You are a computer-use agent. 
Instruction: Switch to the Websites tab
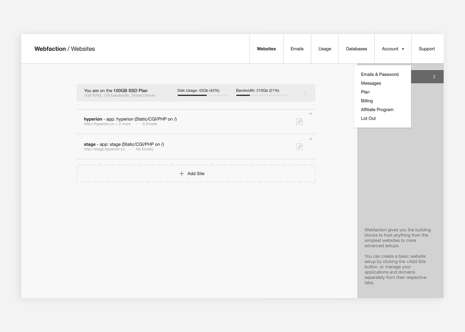tap(266, 49)
